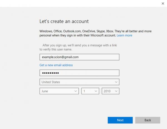Screen dimensions: 167x129
Task: Expand the birth day dropdown showing 1
Action: pyautogui.click(x=90, y=91)
